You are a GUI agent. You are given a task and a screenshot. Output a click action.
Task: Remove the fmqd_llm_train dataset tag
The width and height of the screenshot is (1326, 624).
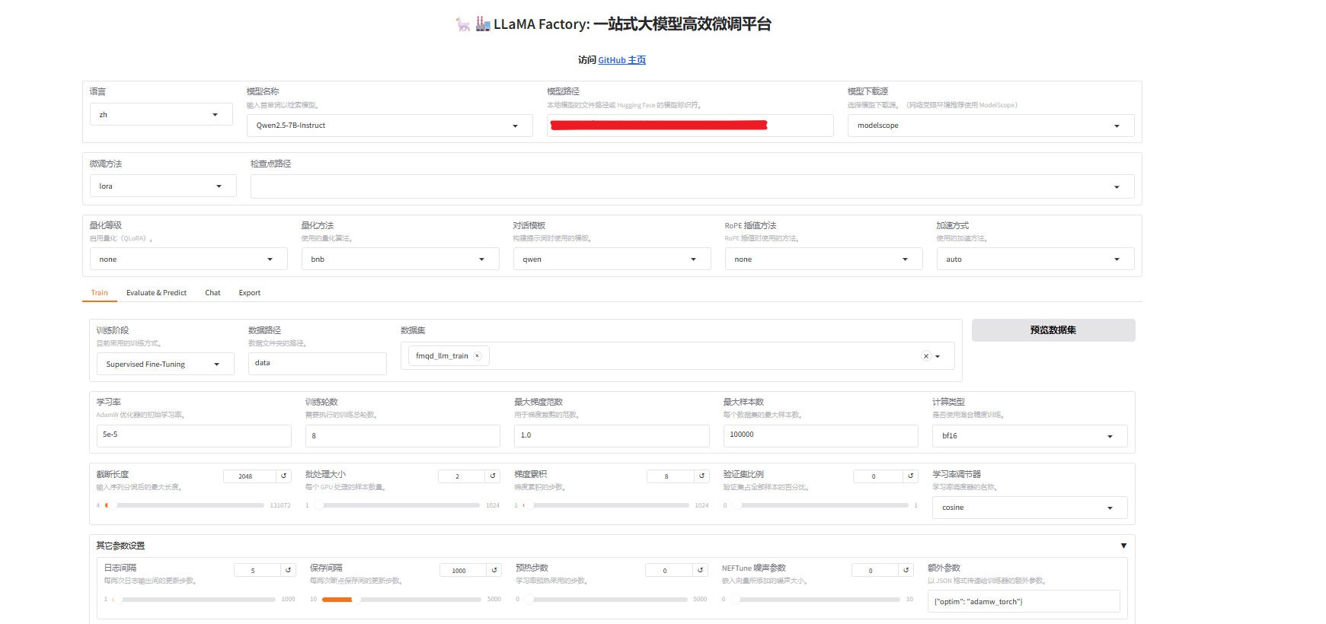478,356
